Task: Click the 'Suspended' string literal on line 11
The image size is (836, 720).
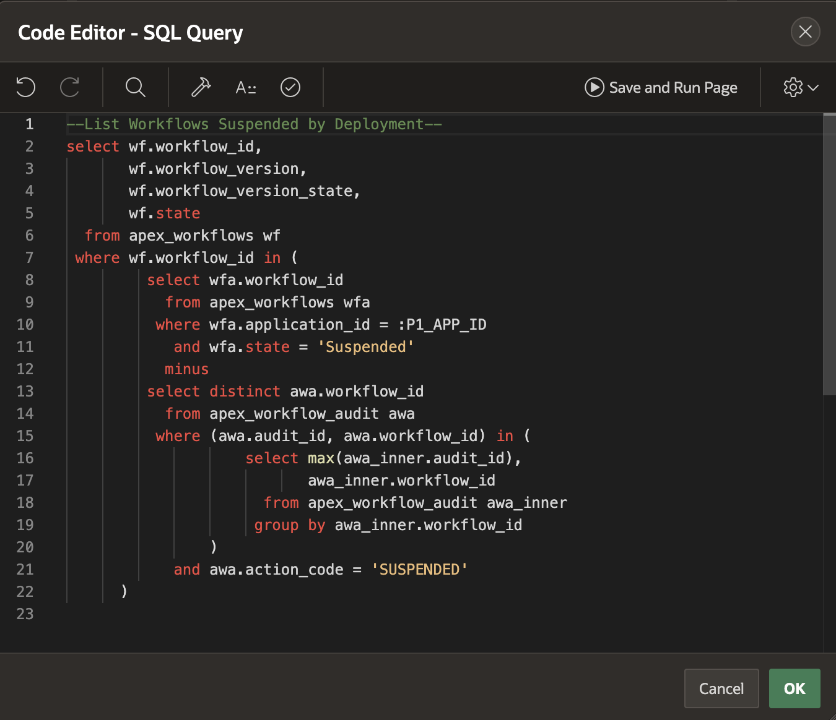Action: [366, 347]
